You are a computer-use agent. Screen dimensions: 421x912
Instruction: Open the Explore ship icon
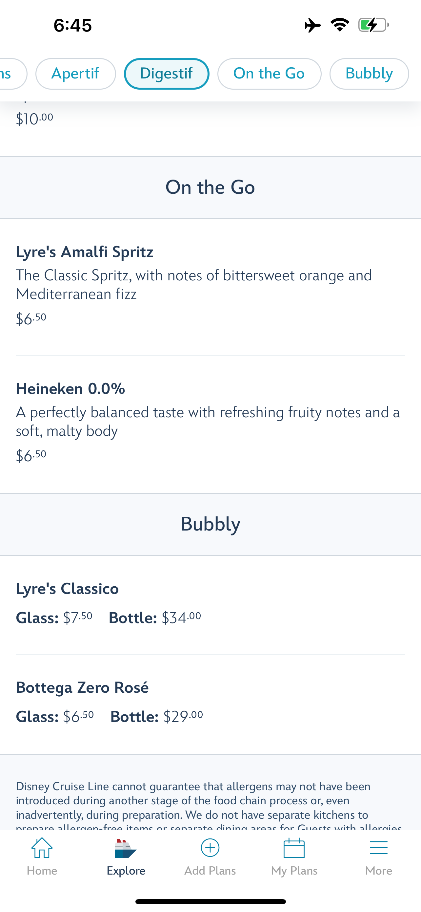point(126,848)
